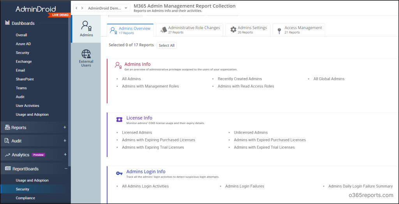This screenshot has width=399, height=204.
Task: Open Admins with Management Roles report
Action: [150, 86]
